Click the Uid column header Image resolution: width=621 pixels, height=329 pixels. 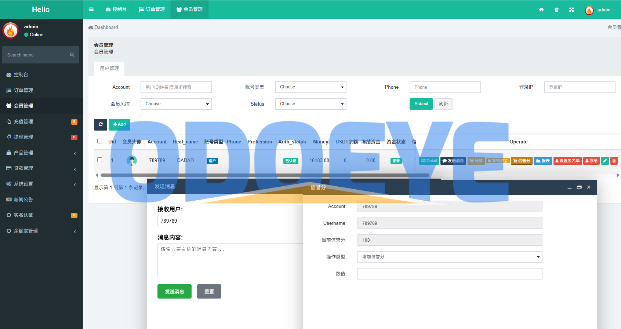tap(112, 142)
